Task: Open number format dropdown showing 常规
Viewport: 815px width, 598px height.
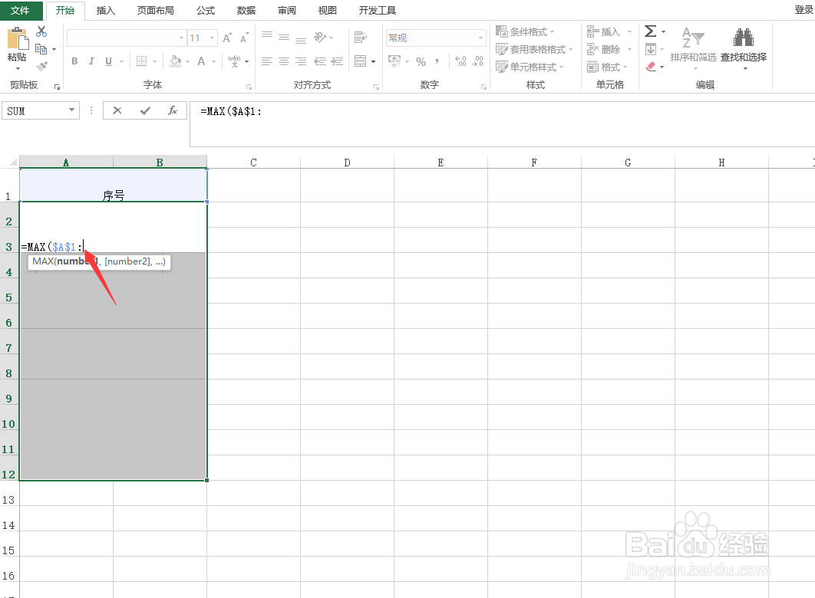Action: (x=480, y=38)
